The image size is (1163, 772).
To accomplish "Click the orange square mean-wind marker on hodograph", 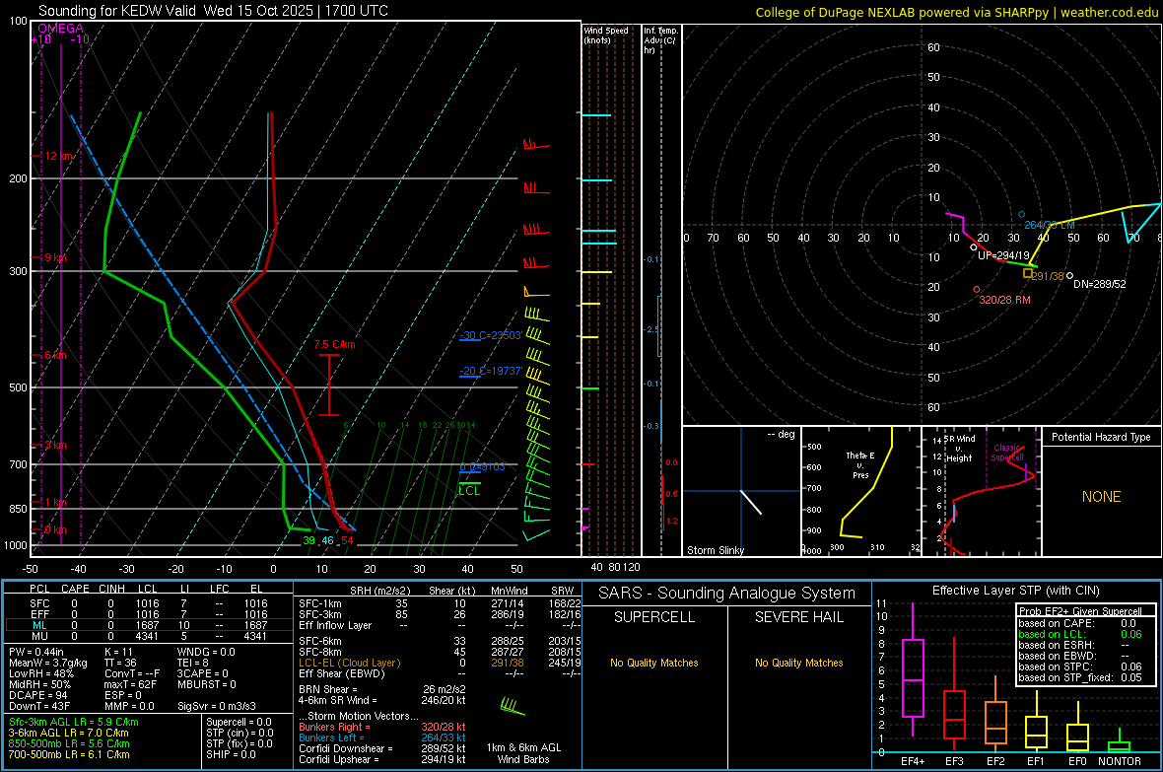I will pyautogui.click(x=1027, y=273).
